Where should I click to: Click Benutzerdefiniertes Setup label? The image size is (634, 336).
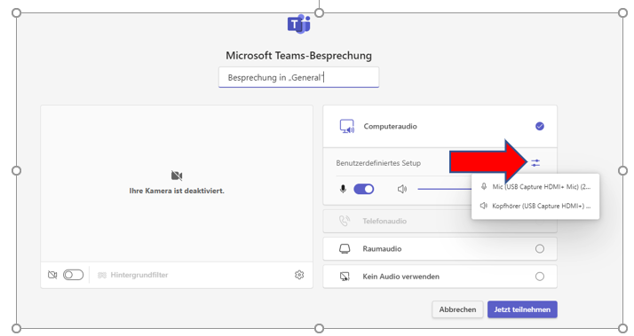click(378, 163)
